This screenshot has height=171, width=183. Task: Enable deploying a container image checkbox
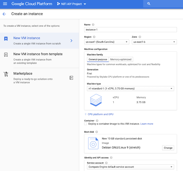(x=86, y=124)
